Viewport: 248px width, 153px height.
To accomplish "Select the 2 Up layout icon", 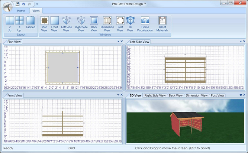I will [x=10, y=24].
